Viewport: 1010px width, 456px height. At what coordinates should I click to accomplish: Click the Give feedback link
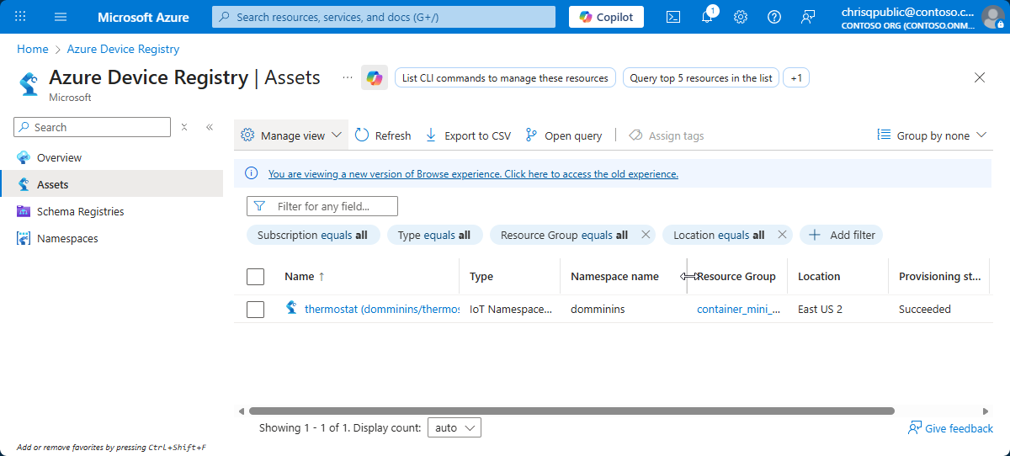pyautogui.click(x=951, y=428)
